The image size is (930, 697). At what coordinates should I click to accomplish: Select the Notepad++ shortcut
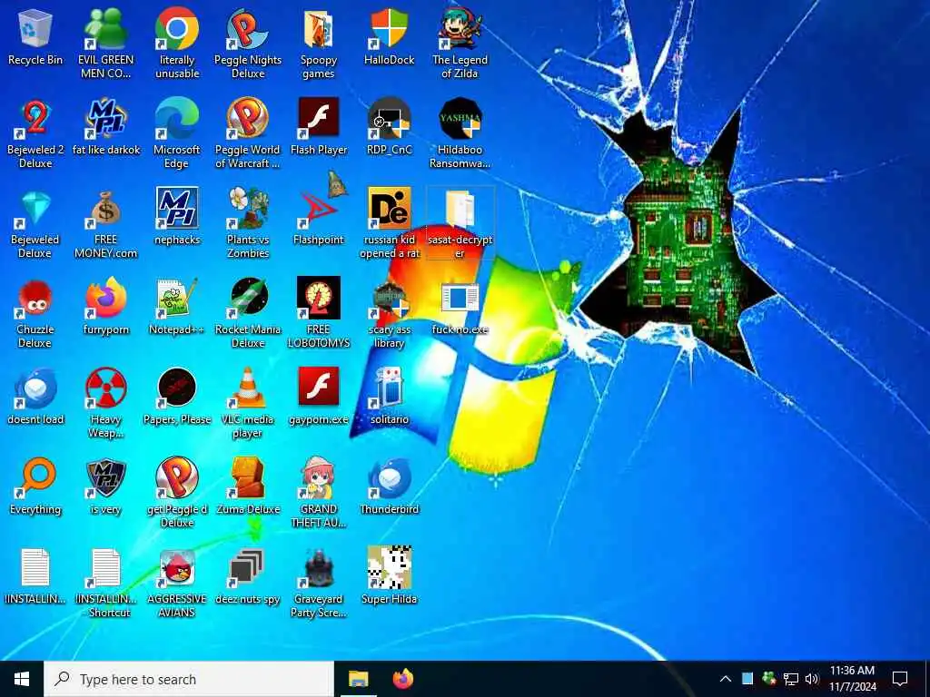coord(177,307)
